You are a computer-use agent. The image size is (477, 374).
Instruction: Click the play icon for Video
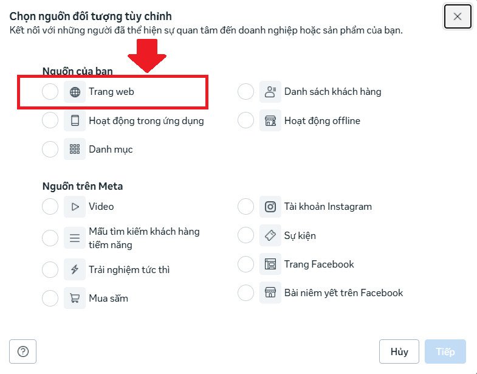click(x=75, y=207)
